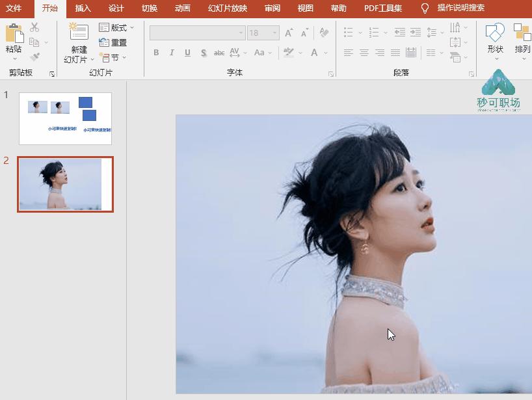The width and height of the screenshot is (532, 400).
Task: Click the Arrange (排列) icon
Action: pos(522,33)
